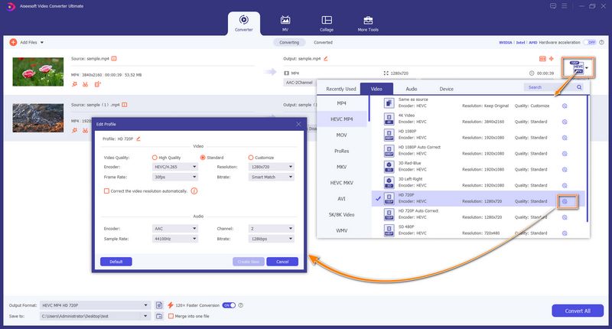Screen dimensions: 612x329
Task: Open the Resolution 1280x720 dropdown
Action: click(271, 167)
